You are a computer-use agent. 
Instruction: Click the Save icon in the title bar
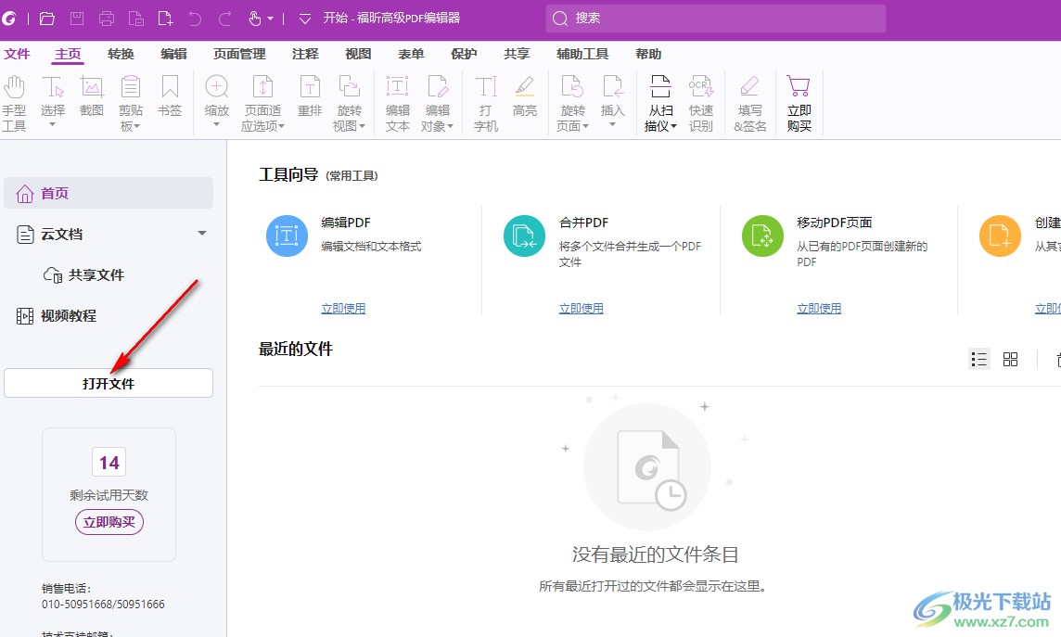(77, 19)
